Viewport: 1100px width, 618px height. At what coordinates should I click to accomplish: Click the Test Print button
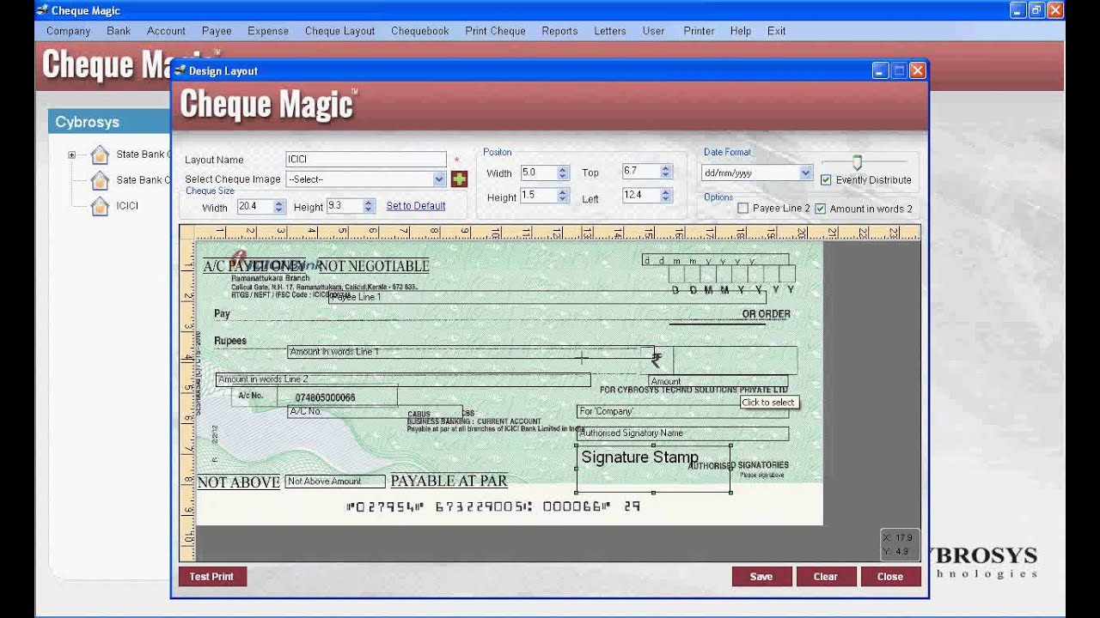[211, 577]
